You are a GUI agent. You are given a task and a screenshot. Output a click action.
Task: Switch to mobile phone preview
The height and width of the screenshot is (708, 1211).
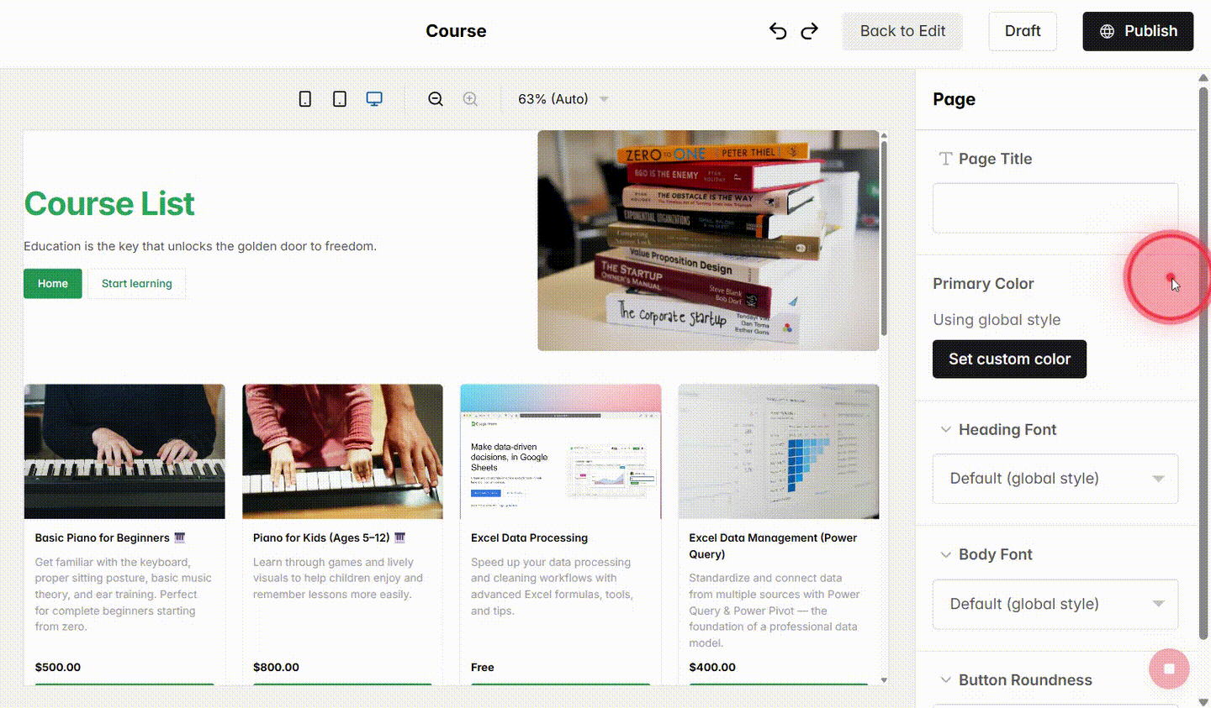(x=305, y=99)
